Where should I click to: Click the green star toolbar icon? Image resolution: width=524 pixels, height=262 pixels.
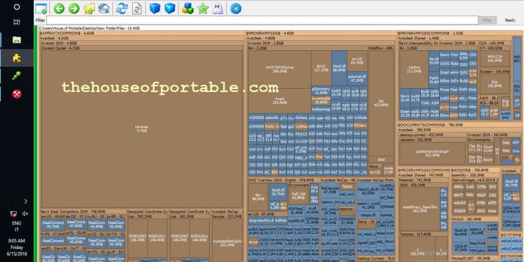point(203,8)
